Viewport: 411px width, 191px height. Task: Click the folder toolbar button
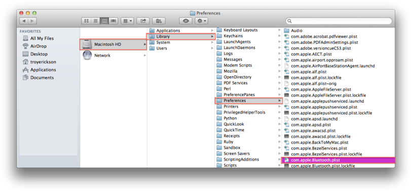159,21
